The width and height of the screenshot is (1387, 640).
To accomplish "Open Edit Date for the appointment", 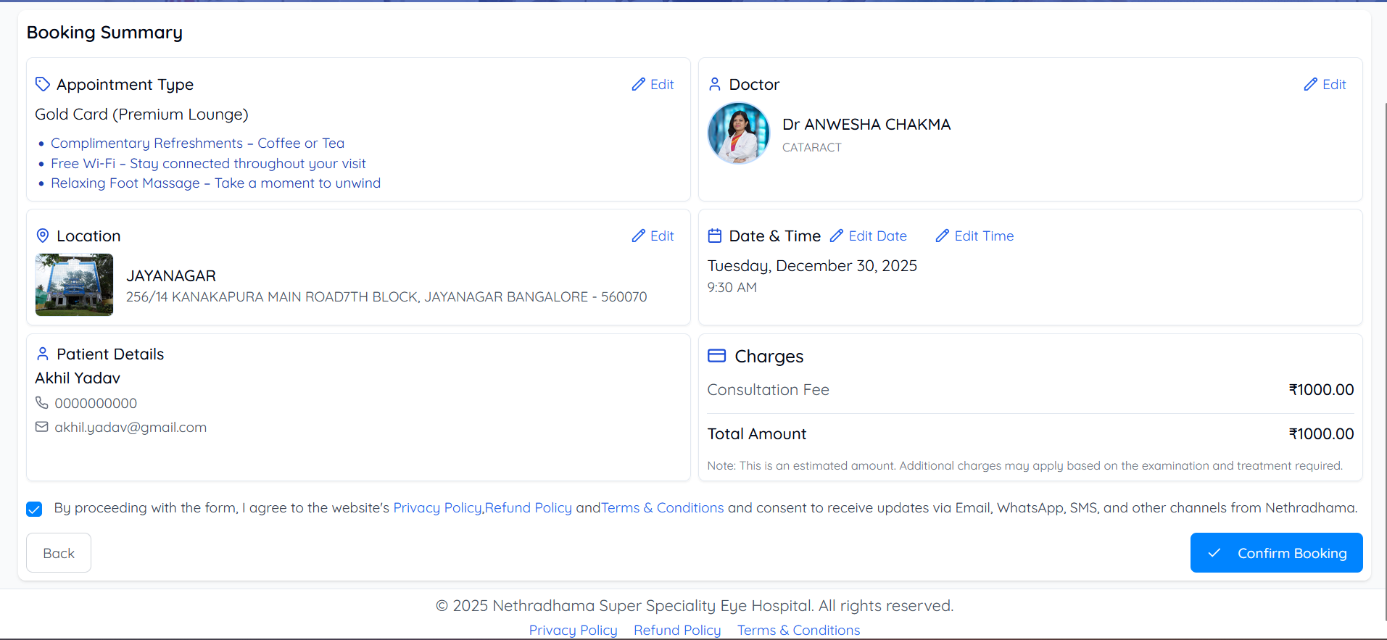I will (869, 236).
